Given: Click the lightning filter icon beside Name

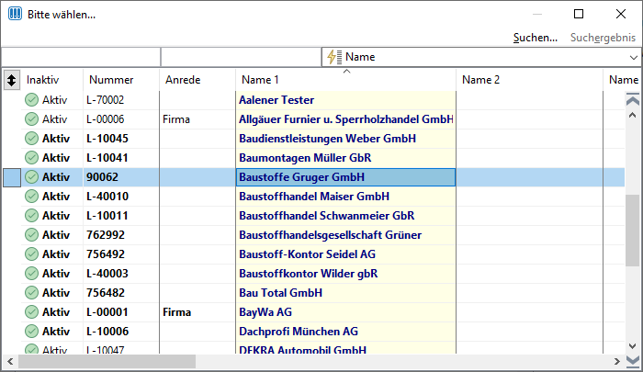Looking at the screenshot, I should point(334,57).
